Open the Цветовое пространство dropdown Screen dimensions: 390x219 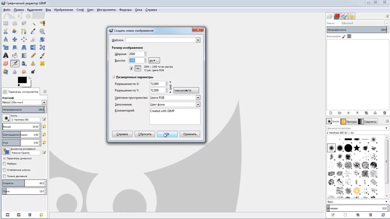click(x=175, y=98)
